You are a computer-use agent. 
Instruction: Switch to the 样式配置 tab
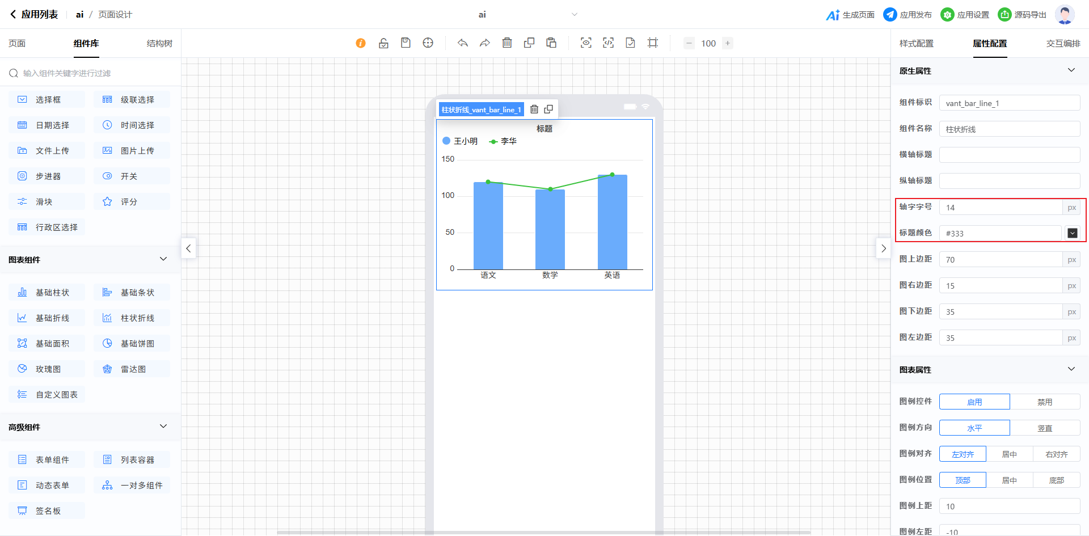pos(916,44)
